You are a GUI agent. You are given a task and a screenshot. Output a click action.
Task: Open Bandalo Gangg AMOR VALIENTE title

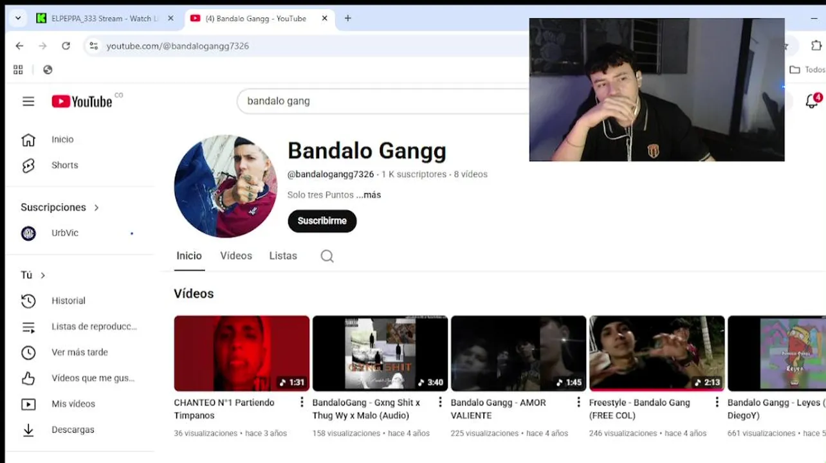click(x=498, y=409)
